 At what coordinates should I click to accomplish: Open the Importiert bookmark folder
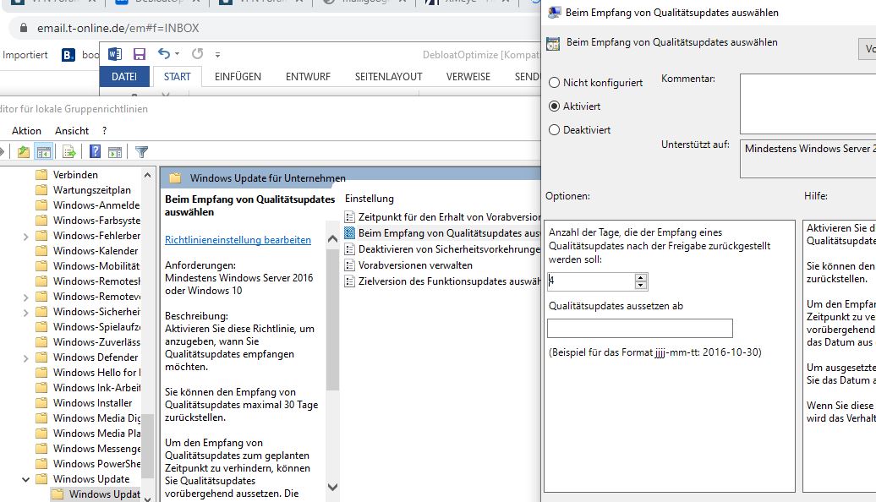(x=25, y=55)
